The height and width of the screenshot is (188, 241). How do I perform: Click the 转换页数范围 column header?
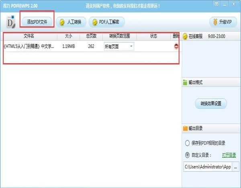(119, 36)
